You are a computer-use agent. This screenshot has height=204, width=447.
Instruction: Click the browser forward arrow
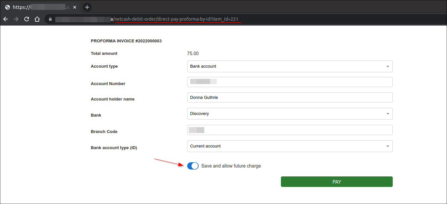tap(16, 19)
